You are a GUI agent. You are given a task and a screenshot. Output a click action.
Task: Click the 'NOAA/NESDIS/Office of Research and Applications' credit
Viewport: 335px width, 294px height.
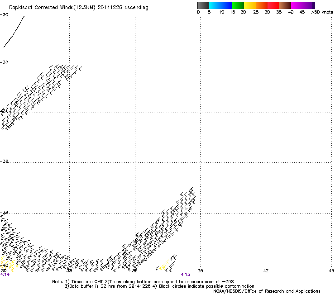(267, 291)
